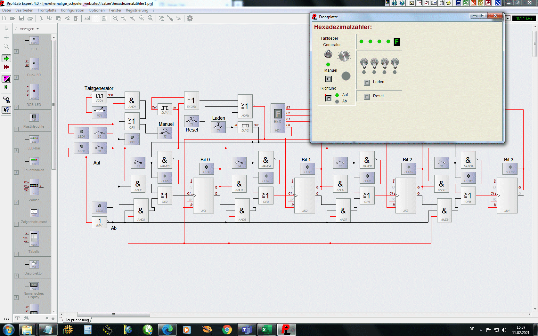Viewport: 538px width, 336px height.
Task: Copy the selected components
Action: pyautogui.click(x=50, y=18)
